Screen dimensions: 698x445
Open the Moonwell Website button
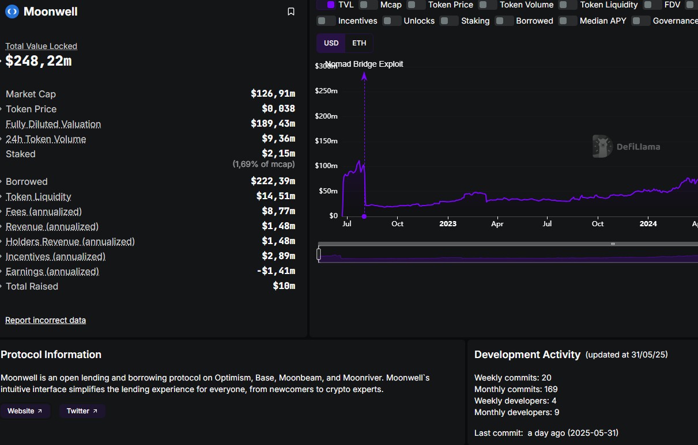(25, 411)
